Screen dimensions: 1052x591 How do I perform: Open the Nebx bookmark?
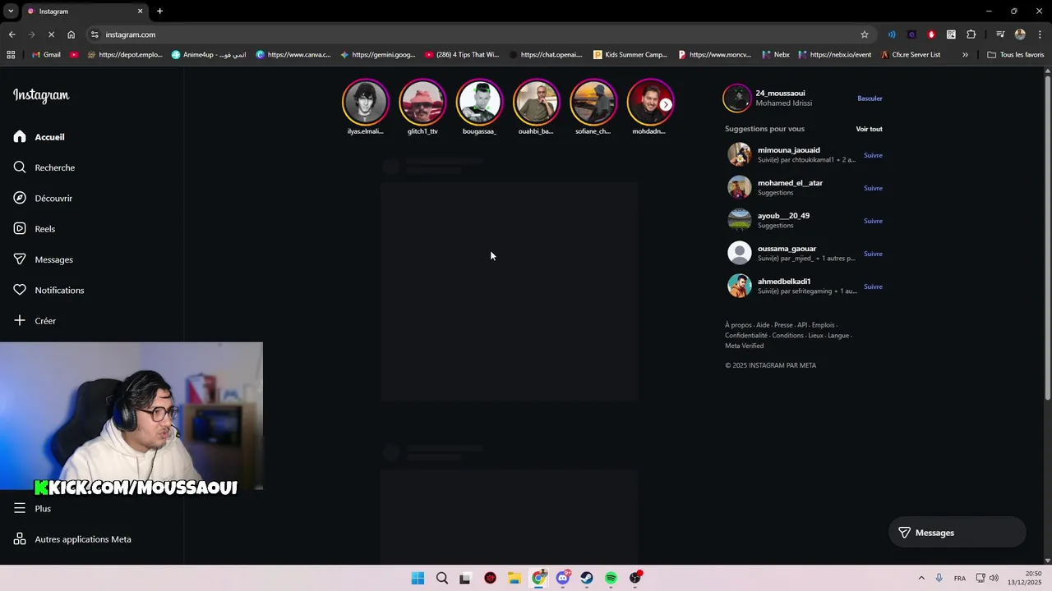click(x=775, y=55)
